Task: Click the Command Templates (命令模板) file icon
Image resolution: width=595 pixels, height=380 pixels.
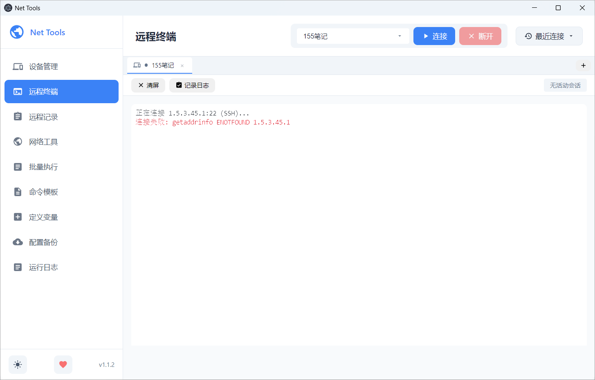Action: click(18, 192)
